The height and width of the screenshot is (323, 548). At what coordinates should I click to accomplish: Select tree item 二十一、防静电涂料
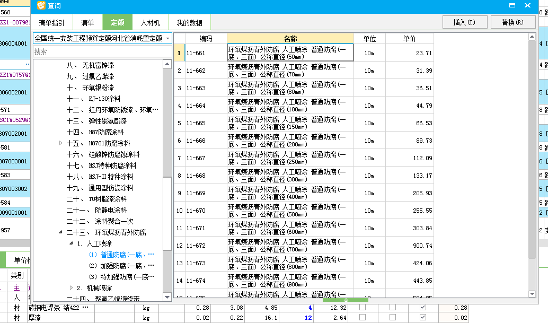click(x=96, y=210)
